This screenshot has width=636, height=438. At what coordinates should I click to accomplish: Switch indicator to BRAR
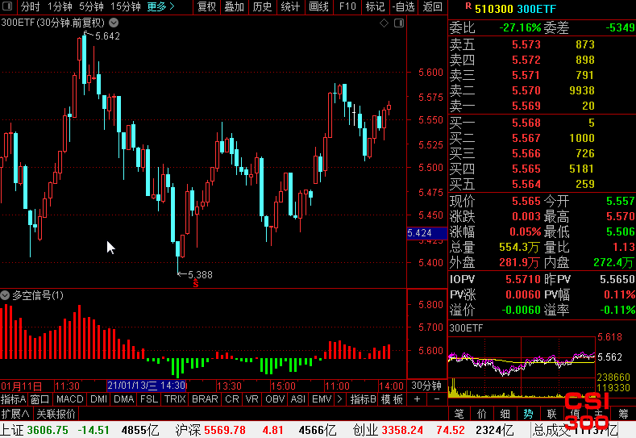[205, 399]
